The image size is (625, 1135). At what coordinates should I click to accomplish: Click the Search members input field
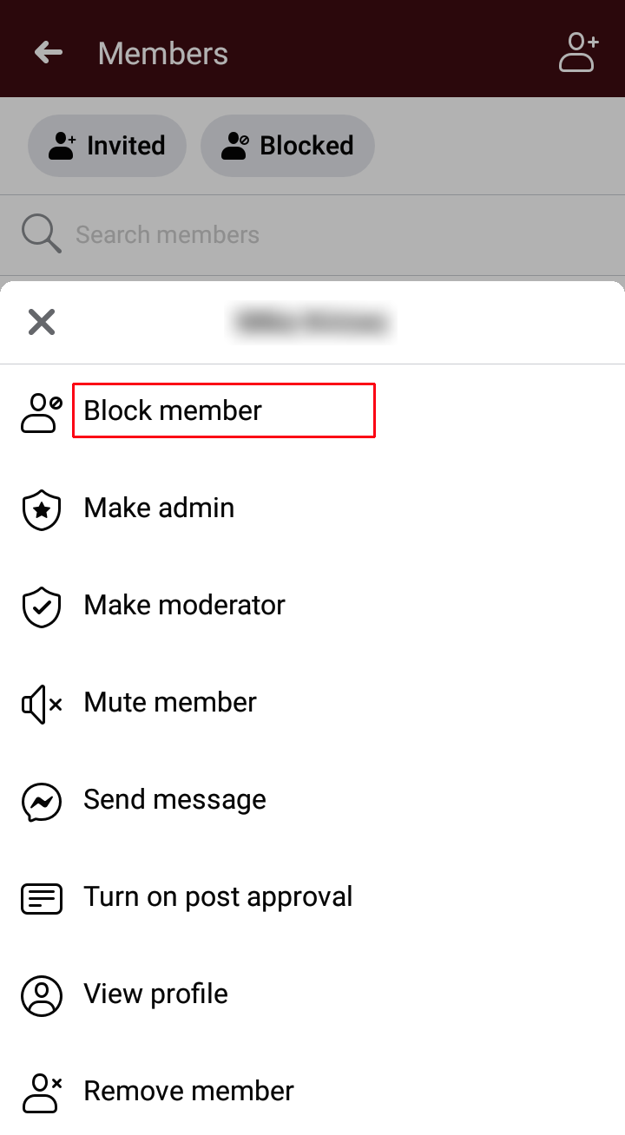(260, 233)
